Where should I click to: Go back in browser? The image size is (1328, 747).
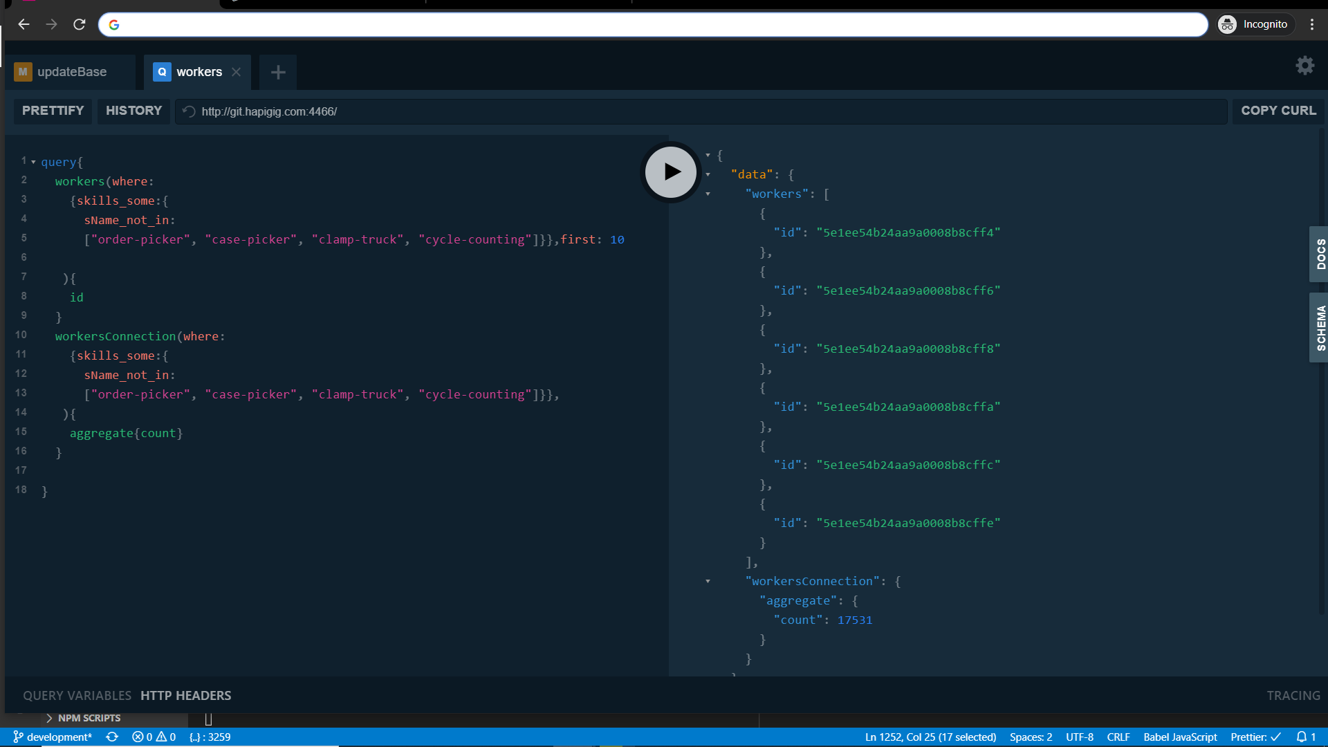(x=24, y=24)
